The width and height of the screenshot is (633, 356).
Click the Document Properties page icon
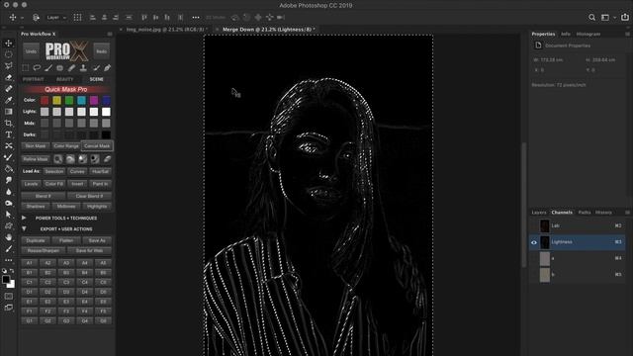point(538,45)
